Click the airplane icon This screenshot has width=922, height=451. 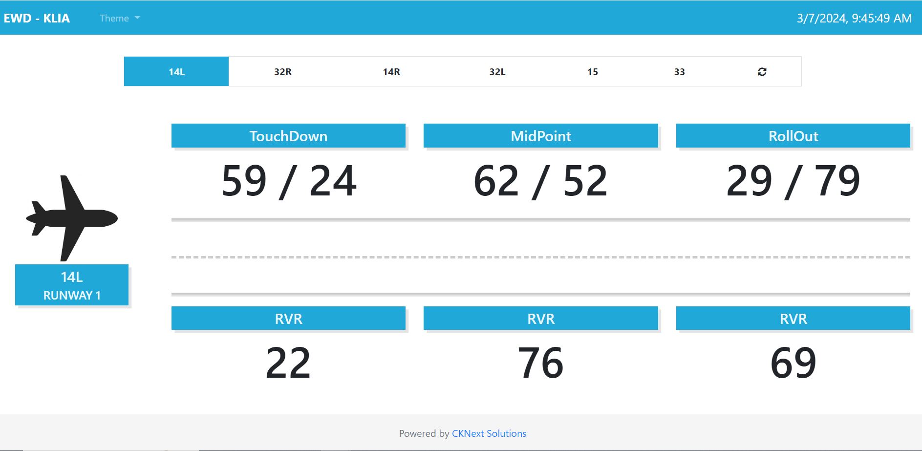click(x=72, y=218)
